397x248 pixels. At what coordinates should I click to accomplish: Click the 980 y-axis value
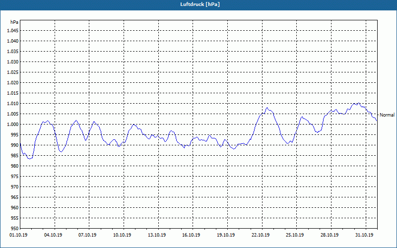point(15,166)
